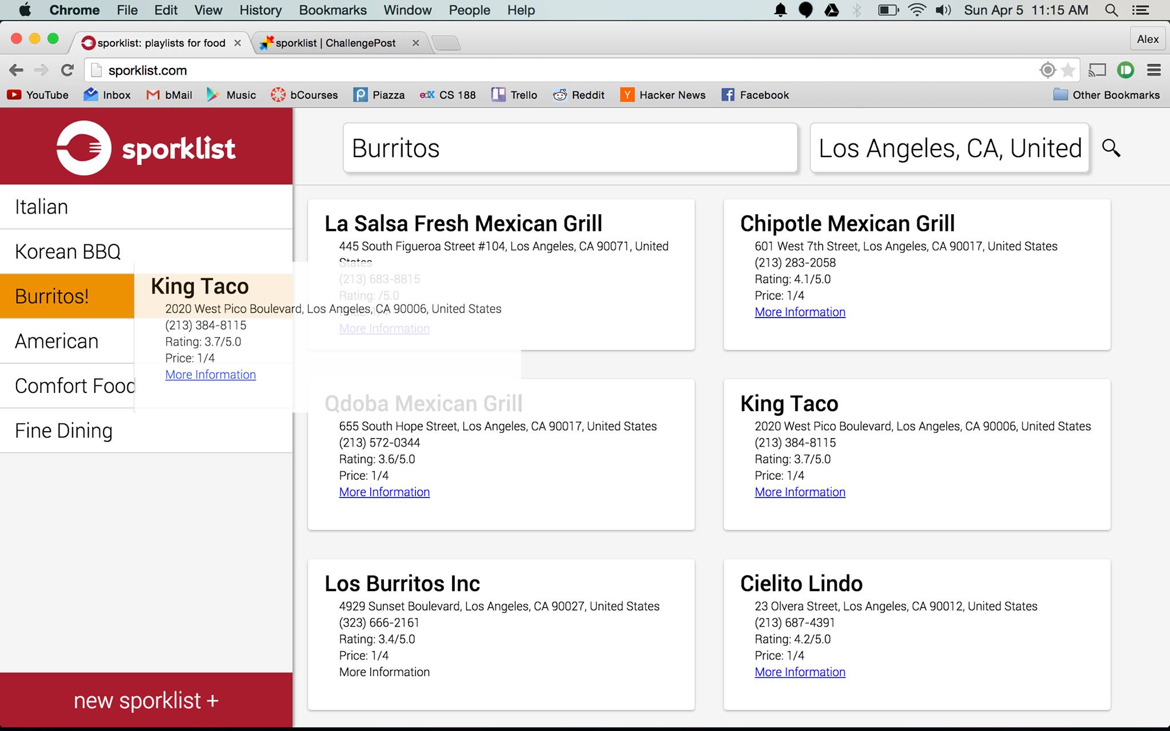Click the new sporklist + button
This screenshot has height=731, width=1170.
[146, 700]
